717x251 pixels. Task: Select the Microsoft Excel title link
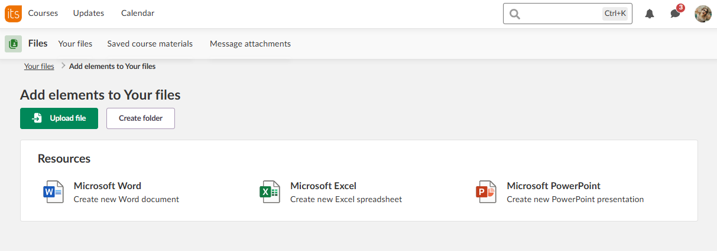[323, 186]
